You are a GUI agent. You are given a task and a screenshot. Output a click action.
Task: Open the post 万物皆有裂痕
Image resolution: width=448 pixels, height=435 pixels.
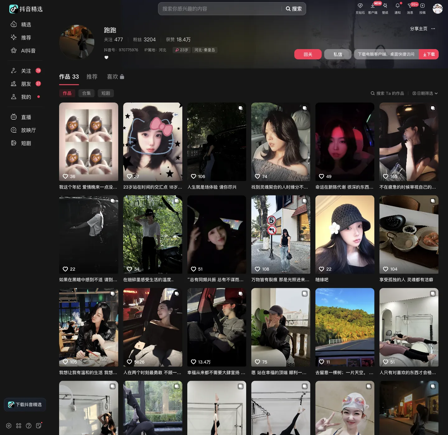(281, 235)
